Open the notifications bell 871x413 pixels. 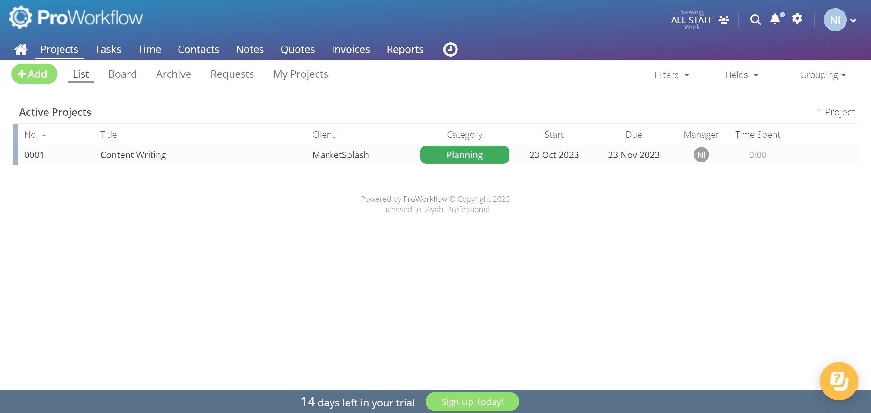tap(775, 19)
